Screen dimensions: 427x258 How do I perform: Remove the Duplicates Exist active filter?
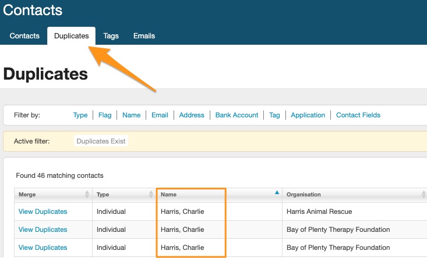pos(101,141)
